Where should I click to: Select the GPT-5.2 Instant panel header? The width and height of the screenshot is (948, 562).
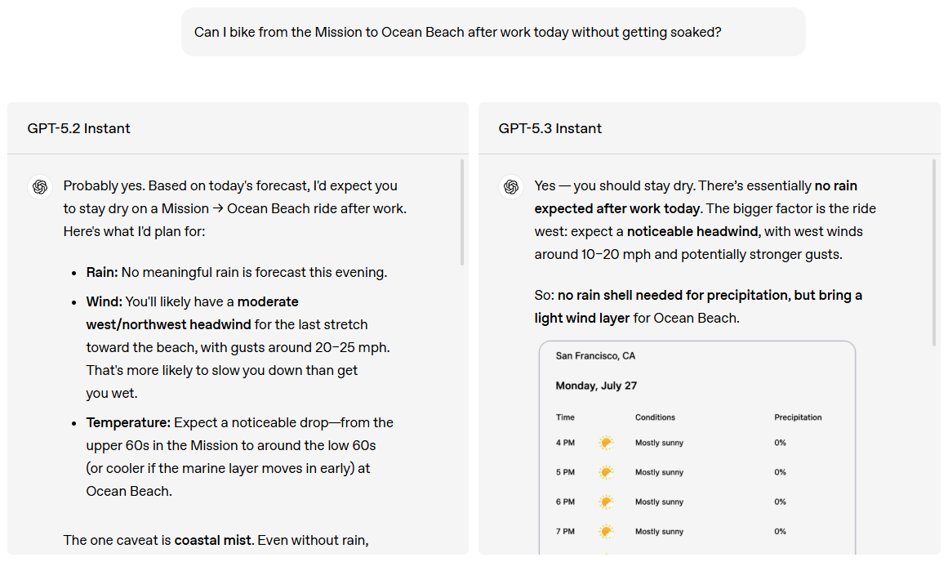click(x=238, y=128)
